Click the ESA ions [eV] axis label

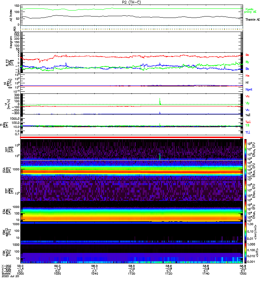(7, 170)
